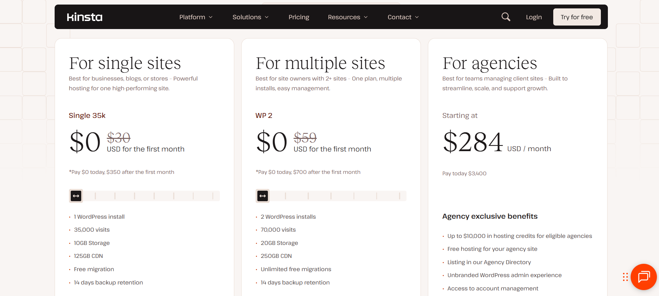Click the struck-through $30 price
659x296 pixels.
point(119,138)
